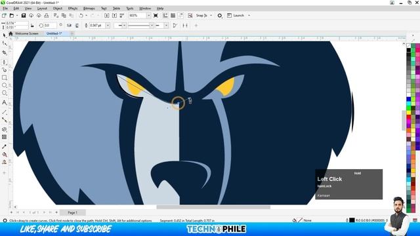
Task: Toggle Show guidelines button
Action: pos(181,16)
